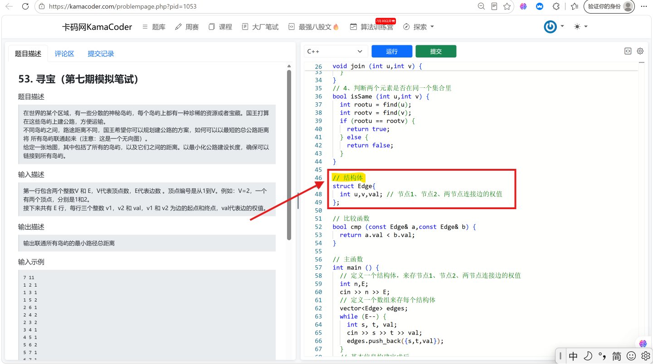Toggle the code view brackets icon
The image size is (653, 364).
(628, 51)
